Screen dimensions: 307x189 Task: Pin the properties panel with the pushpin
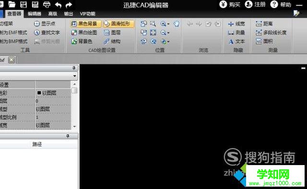point(74,68)
